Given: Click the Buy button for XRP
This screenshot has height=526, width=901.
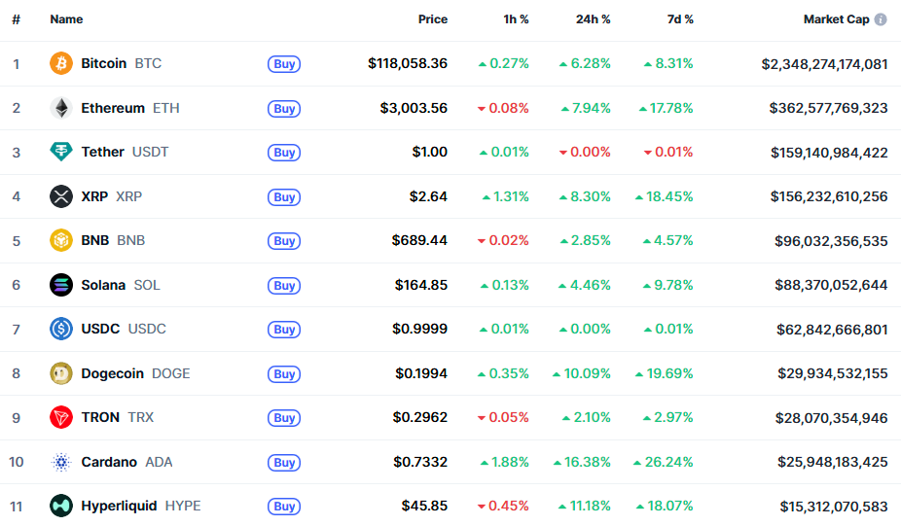Looking at the screenshot, I should pyautogui.click(x=284, y=197).
